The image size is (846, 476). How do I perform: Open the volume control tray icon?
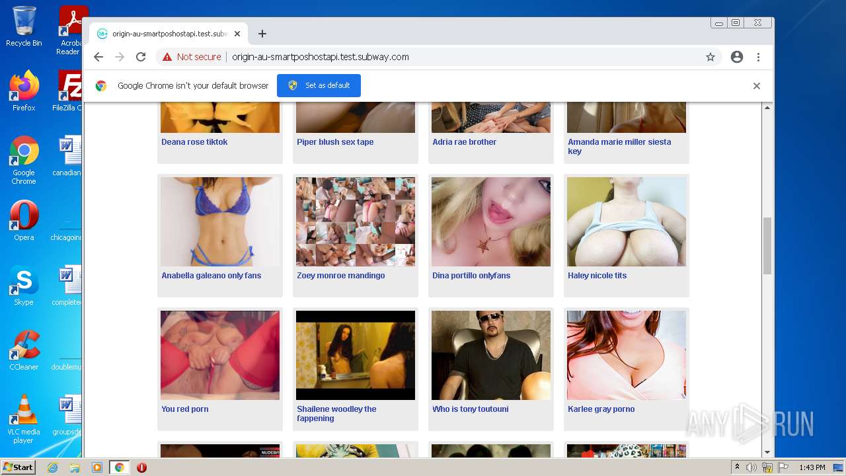(x=751, y=467)
